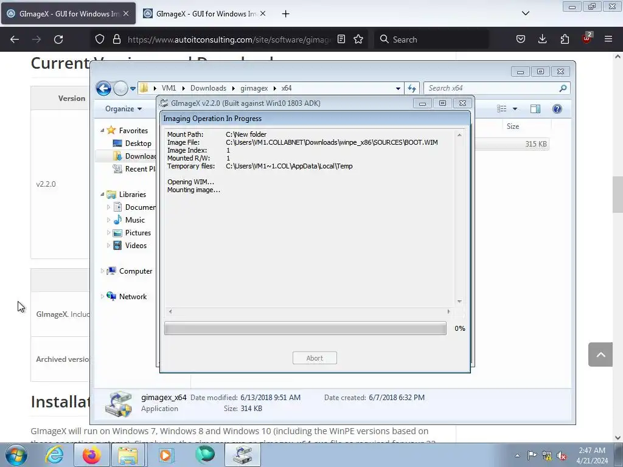Click the disabled Abort button
The image size is (623, 467).
pos(315,358)
